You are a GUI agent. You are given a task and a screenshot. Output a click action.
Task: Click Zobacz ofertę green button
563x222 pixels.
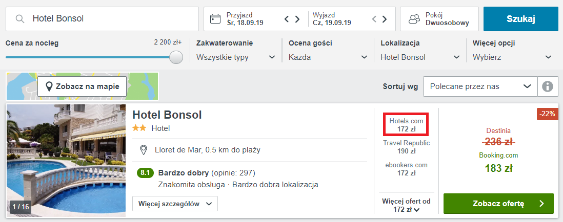[498, 204]
